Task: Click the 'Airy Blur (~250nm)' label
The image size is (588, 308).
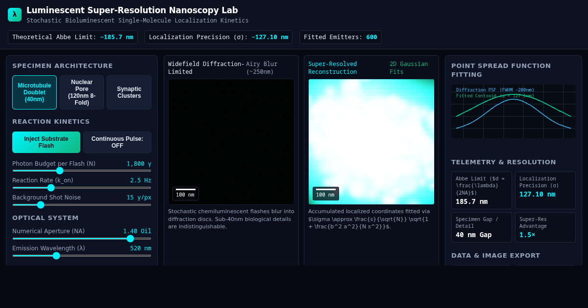Action: (x=262, y=68)
